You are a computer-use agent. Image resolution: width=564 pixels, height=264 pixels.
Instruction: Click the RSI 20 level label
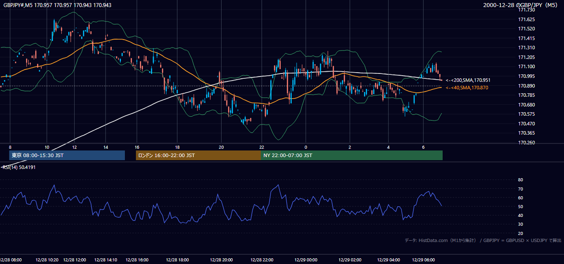(520, 233)
